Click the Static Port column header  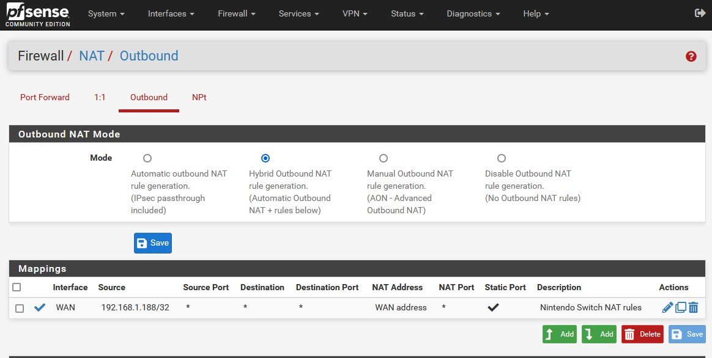point(505,287)
